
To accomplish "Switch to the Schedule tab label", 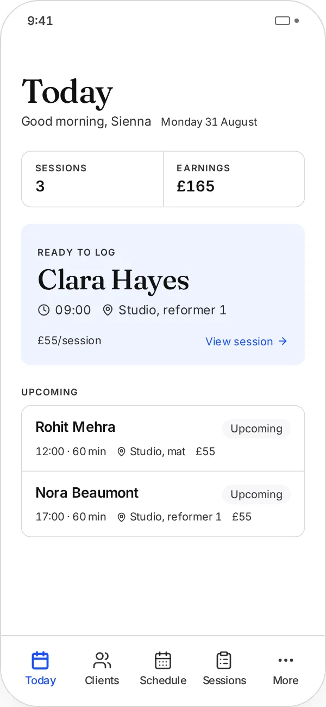I will coord(163,680).
